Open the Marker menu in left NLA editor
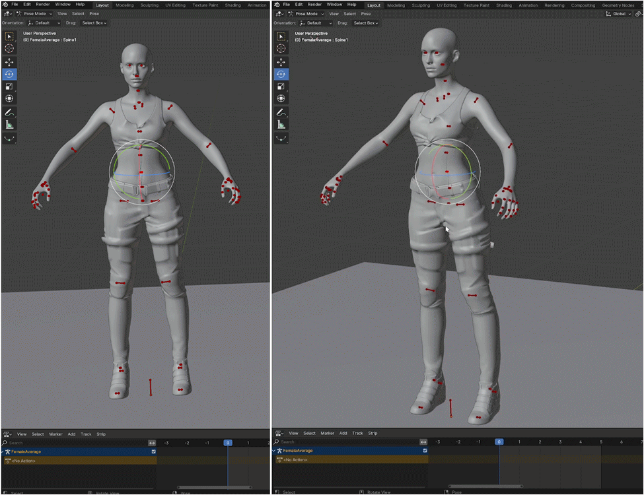 coord(55,434)
